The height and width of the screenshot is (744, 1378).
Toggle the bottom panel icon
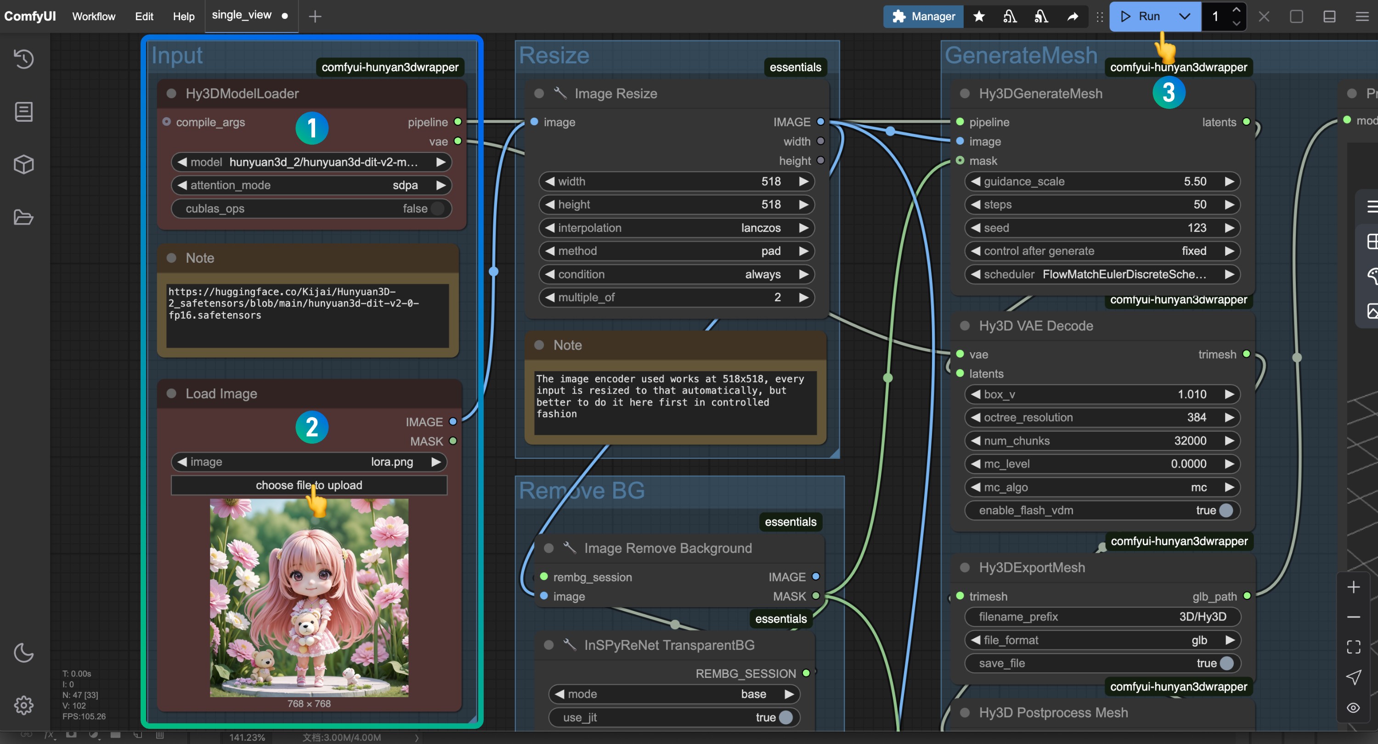point(1329,16)
